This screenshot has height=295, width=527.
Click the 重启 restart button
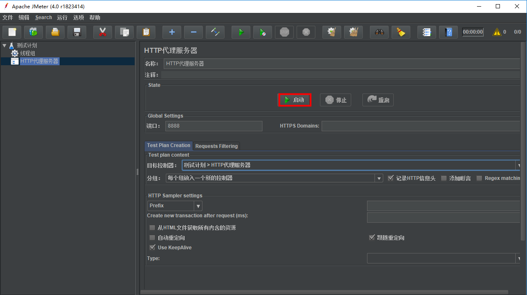[x=378, y=100]
